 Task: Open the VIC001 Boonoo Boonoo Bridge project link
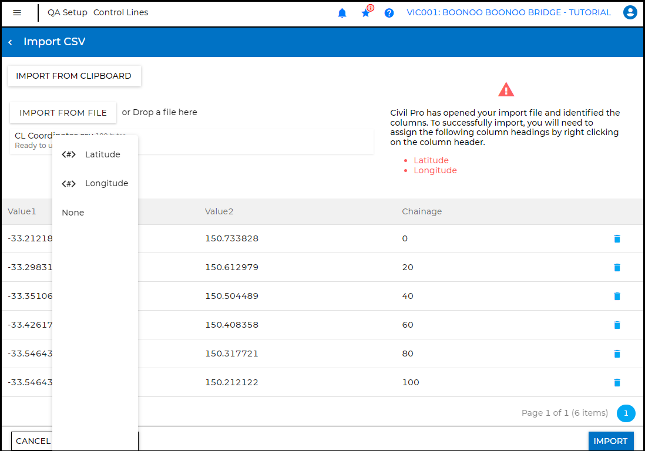tap(509, 13)
